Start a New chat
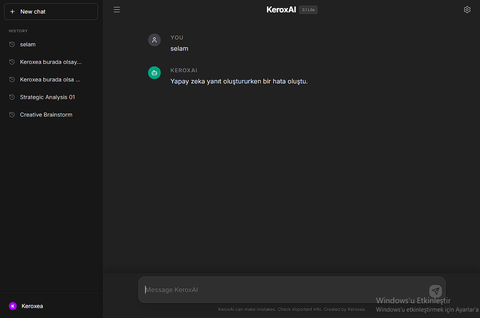The width and height of the screenshot is (480, 318). point(51,12)
